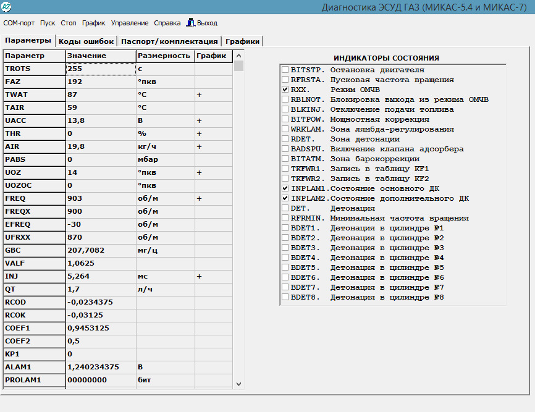Click the Стоп menu item

click(68, 23)
